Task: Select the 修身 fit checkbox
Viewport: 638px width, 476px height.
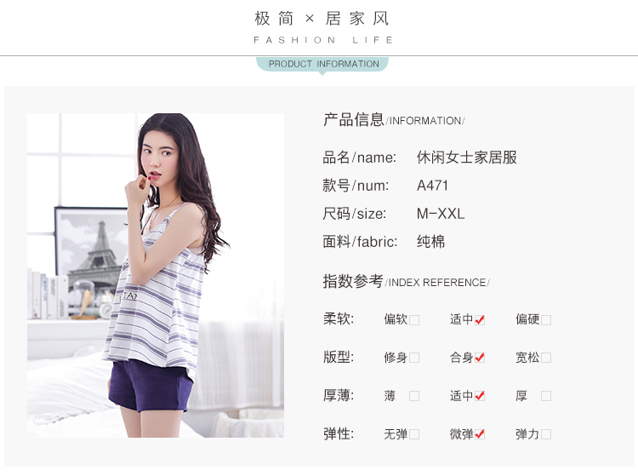Action: (414, 358)
